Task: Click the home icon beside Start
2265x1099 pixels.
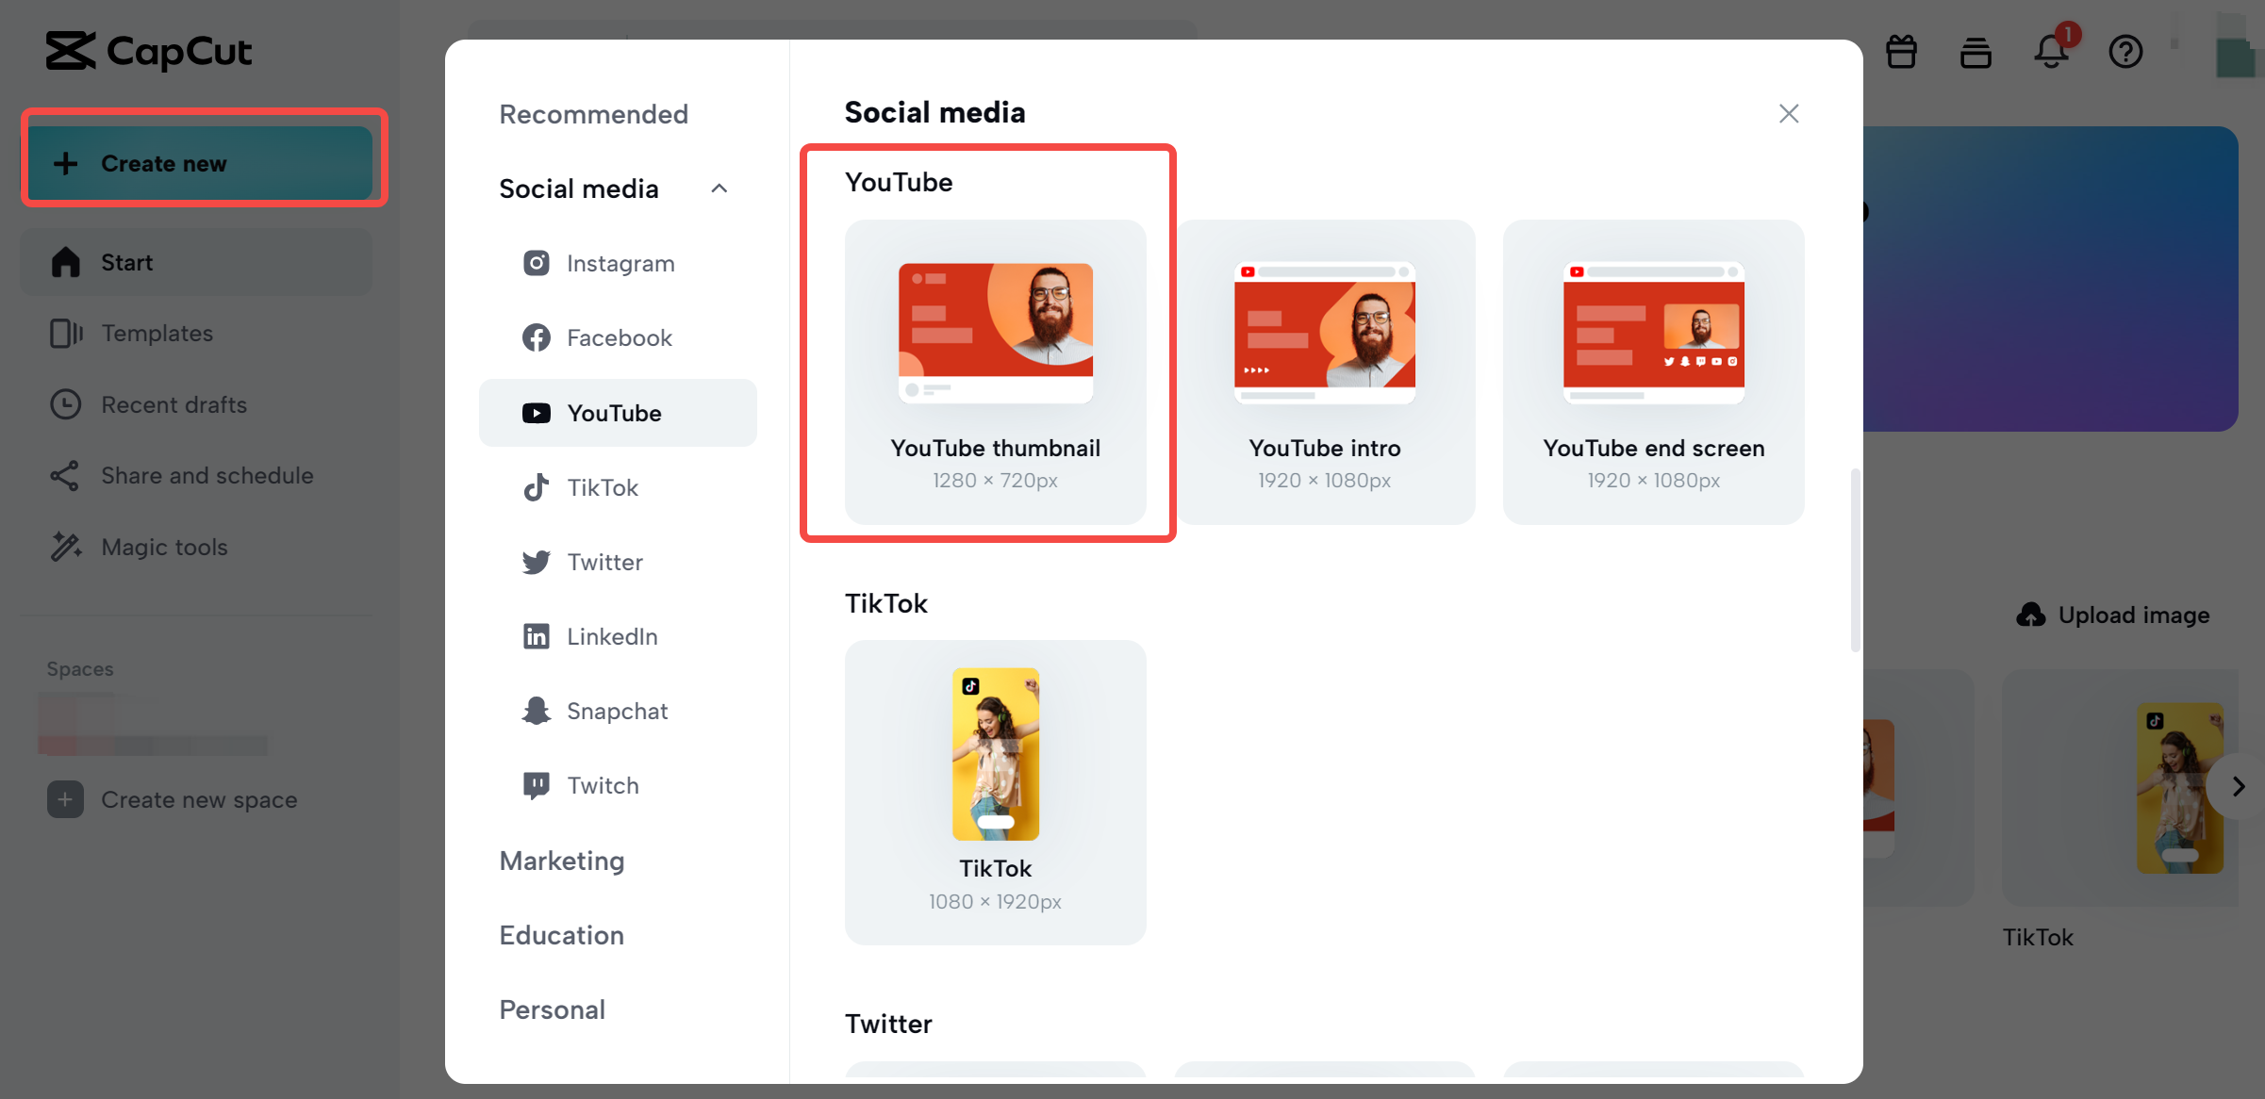Action: point(66,262)
